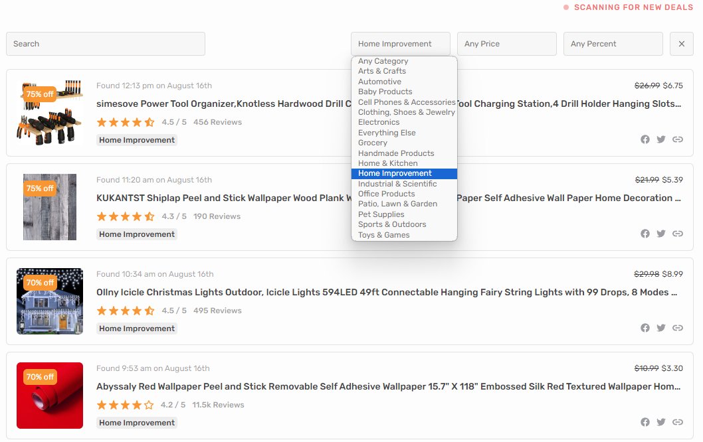This screenshot has width=703, height=442.
Task: Choose Office Products category
Action: click(404, 194)
